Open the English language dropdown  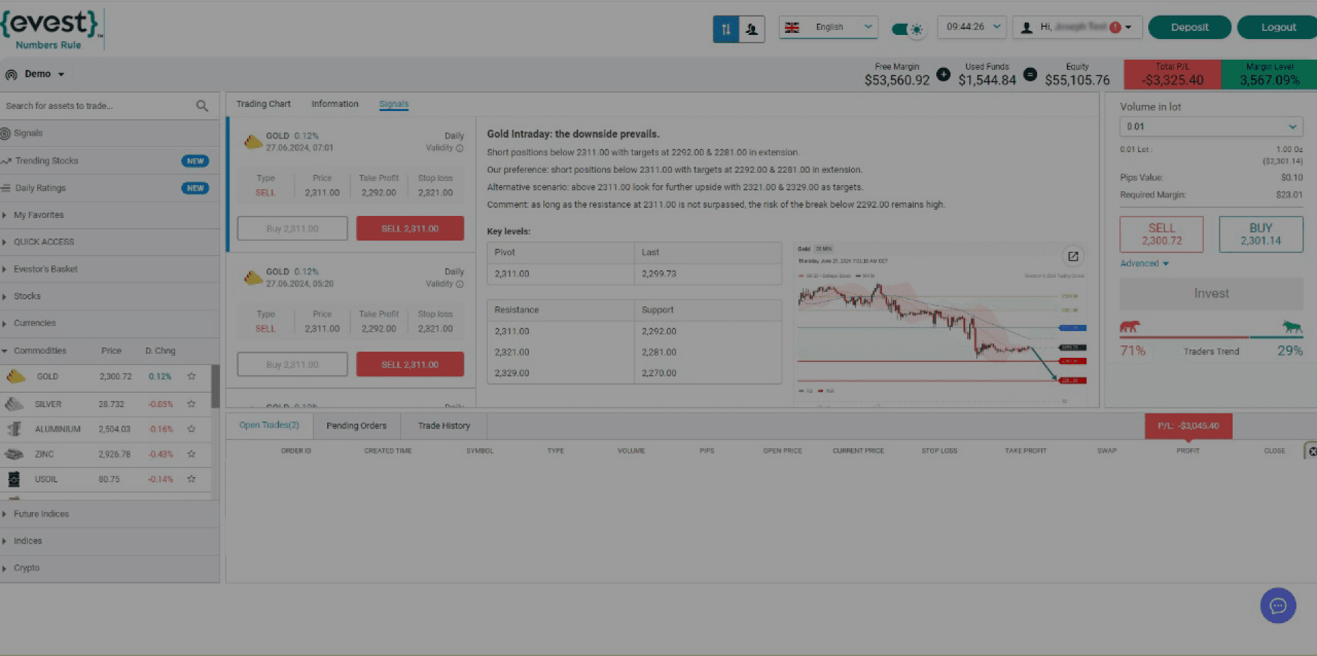tap(829, 27)
